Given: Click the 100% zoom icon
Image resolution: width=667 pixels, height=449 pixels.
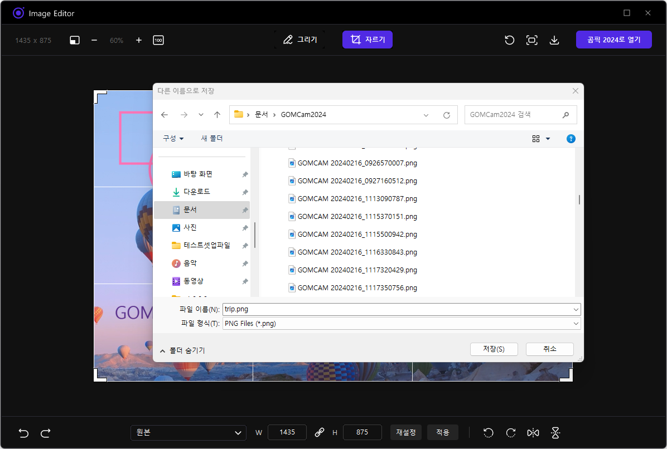Looking at the screenshot, I should (x=158, y=40).
